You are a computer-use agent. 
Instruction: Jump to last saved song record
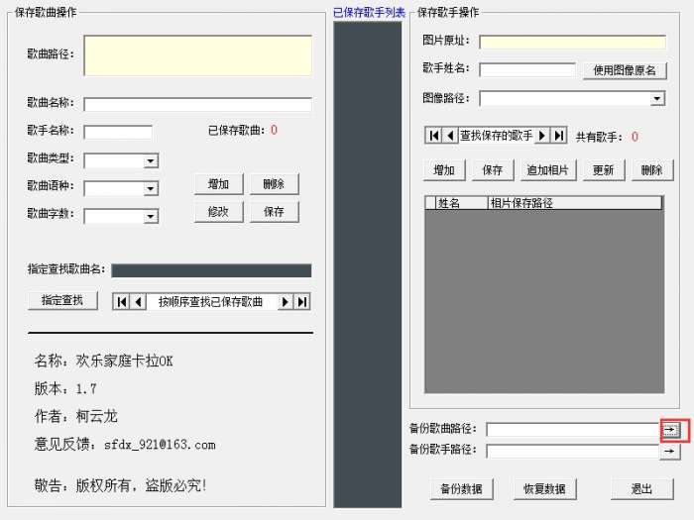tap(301, 302)
